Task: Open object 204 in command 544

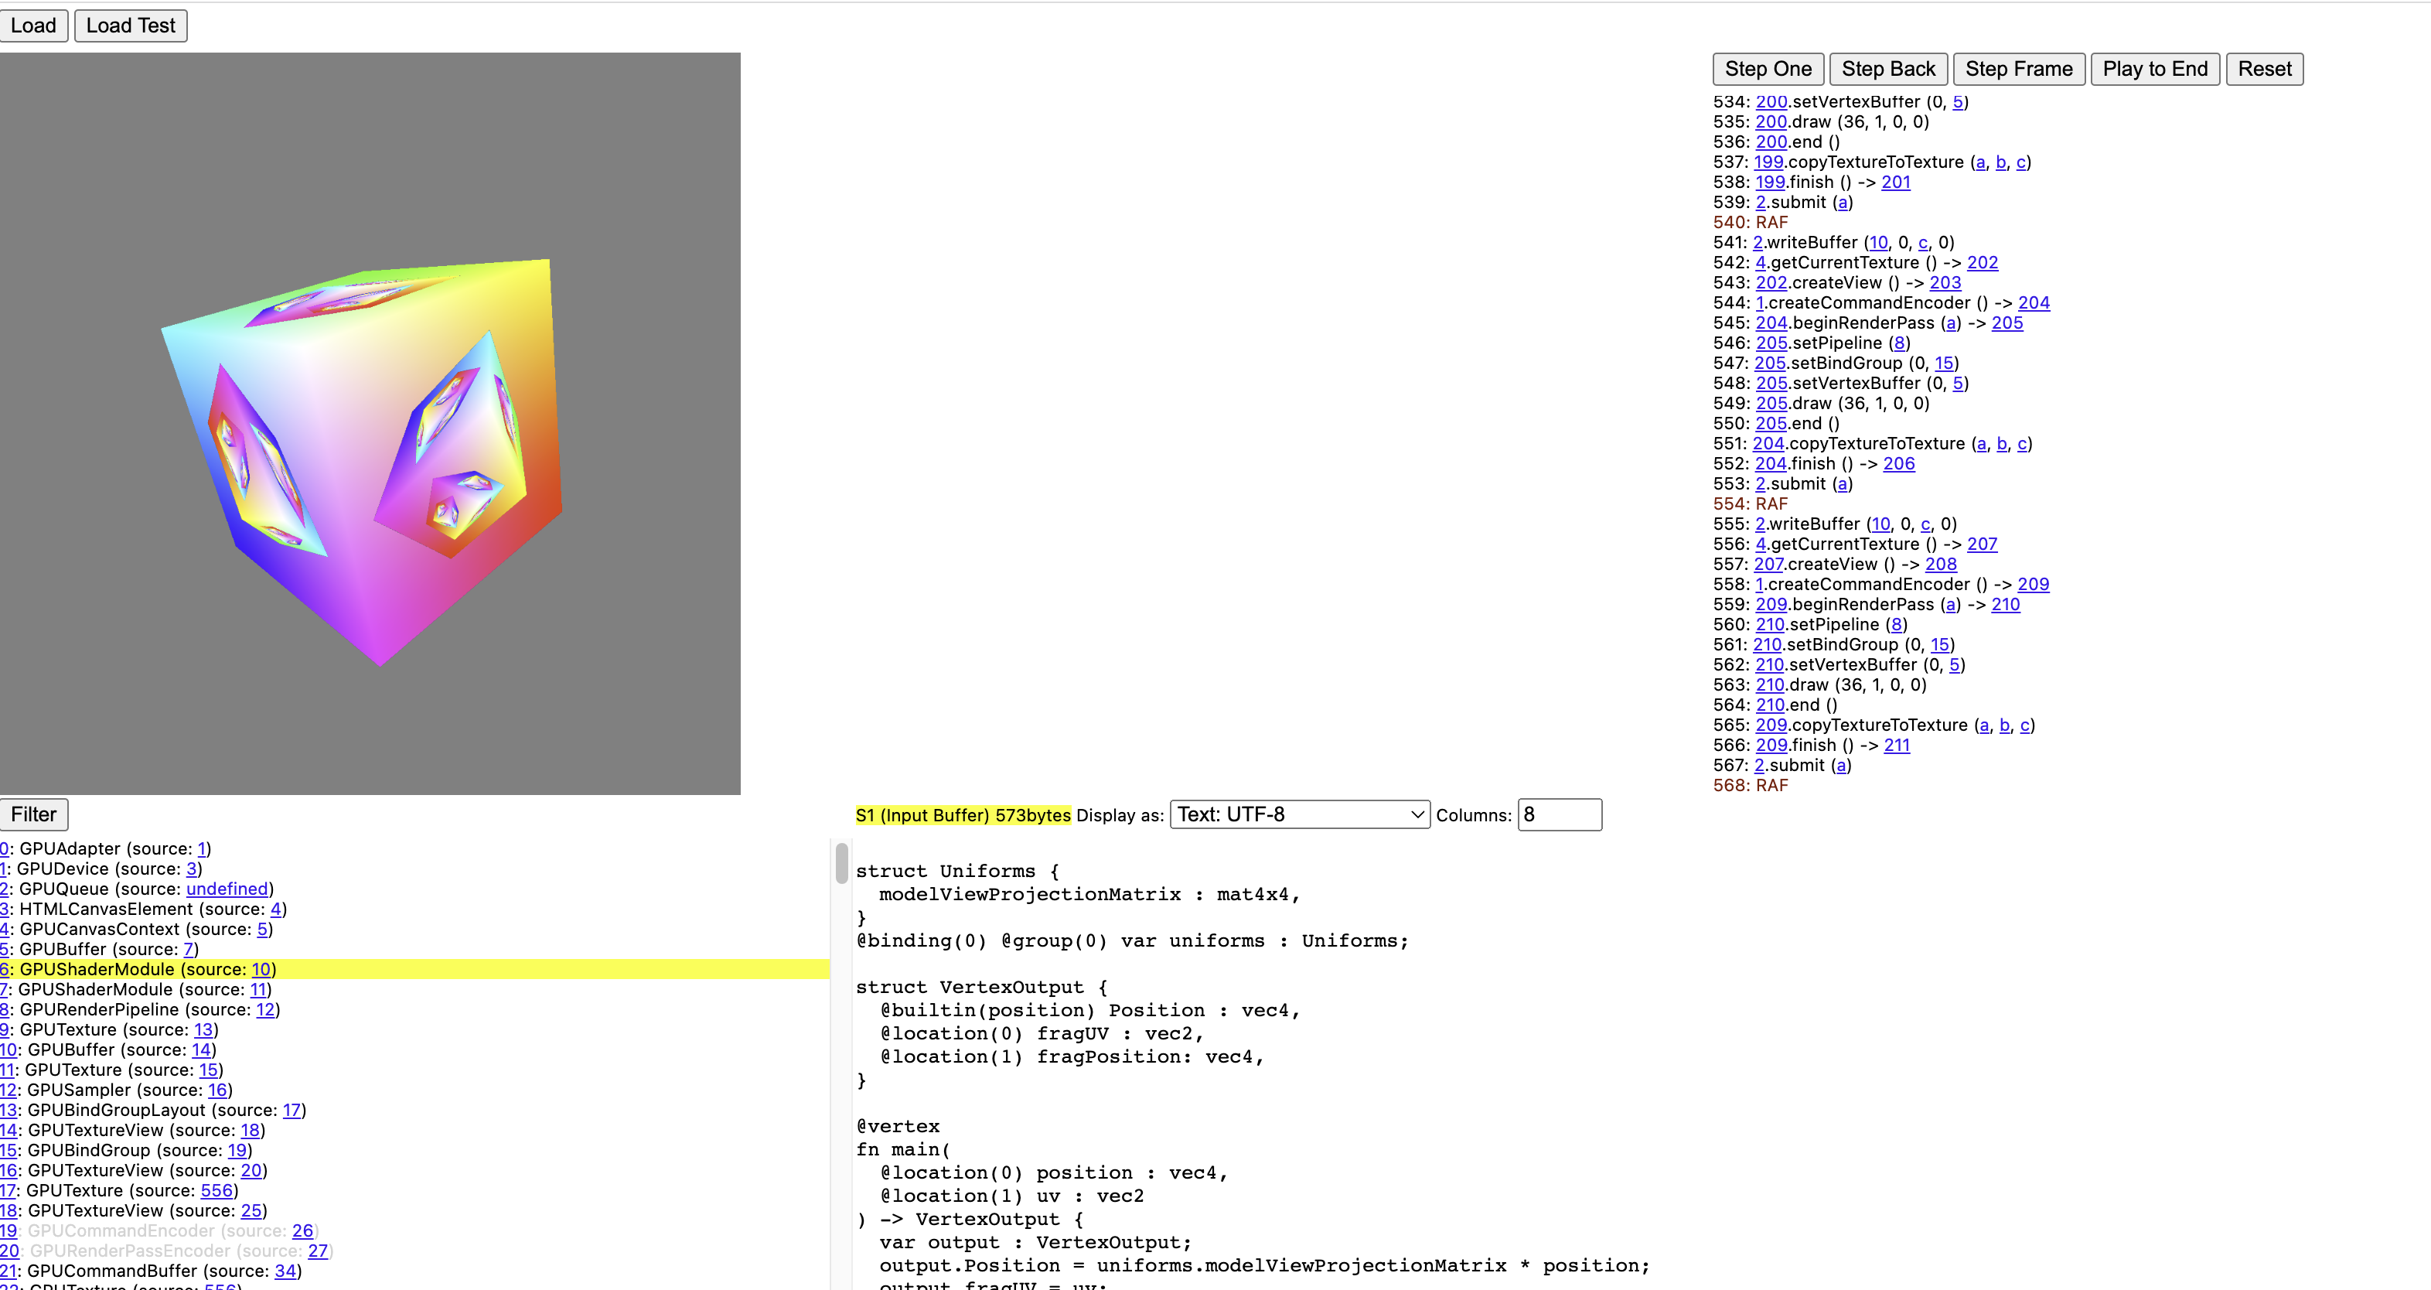Action: point(2033,303)
